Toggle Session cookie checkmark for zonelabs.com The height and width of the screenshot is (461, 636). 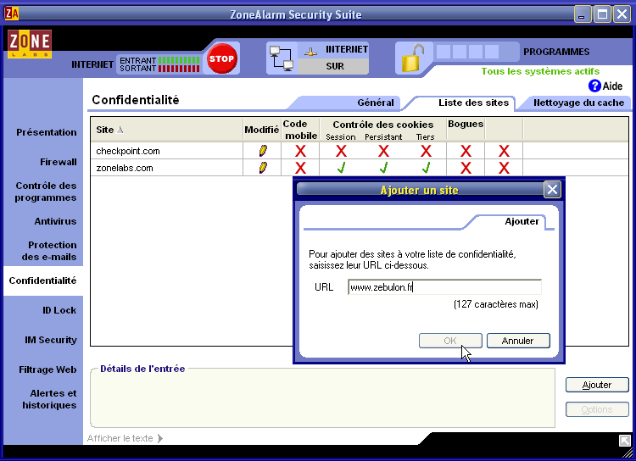(x=341, y=168)
